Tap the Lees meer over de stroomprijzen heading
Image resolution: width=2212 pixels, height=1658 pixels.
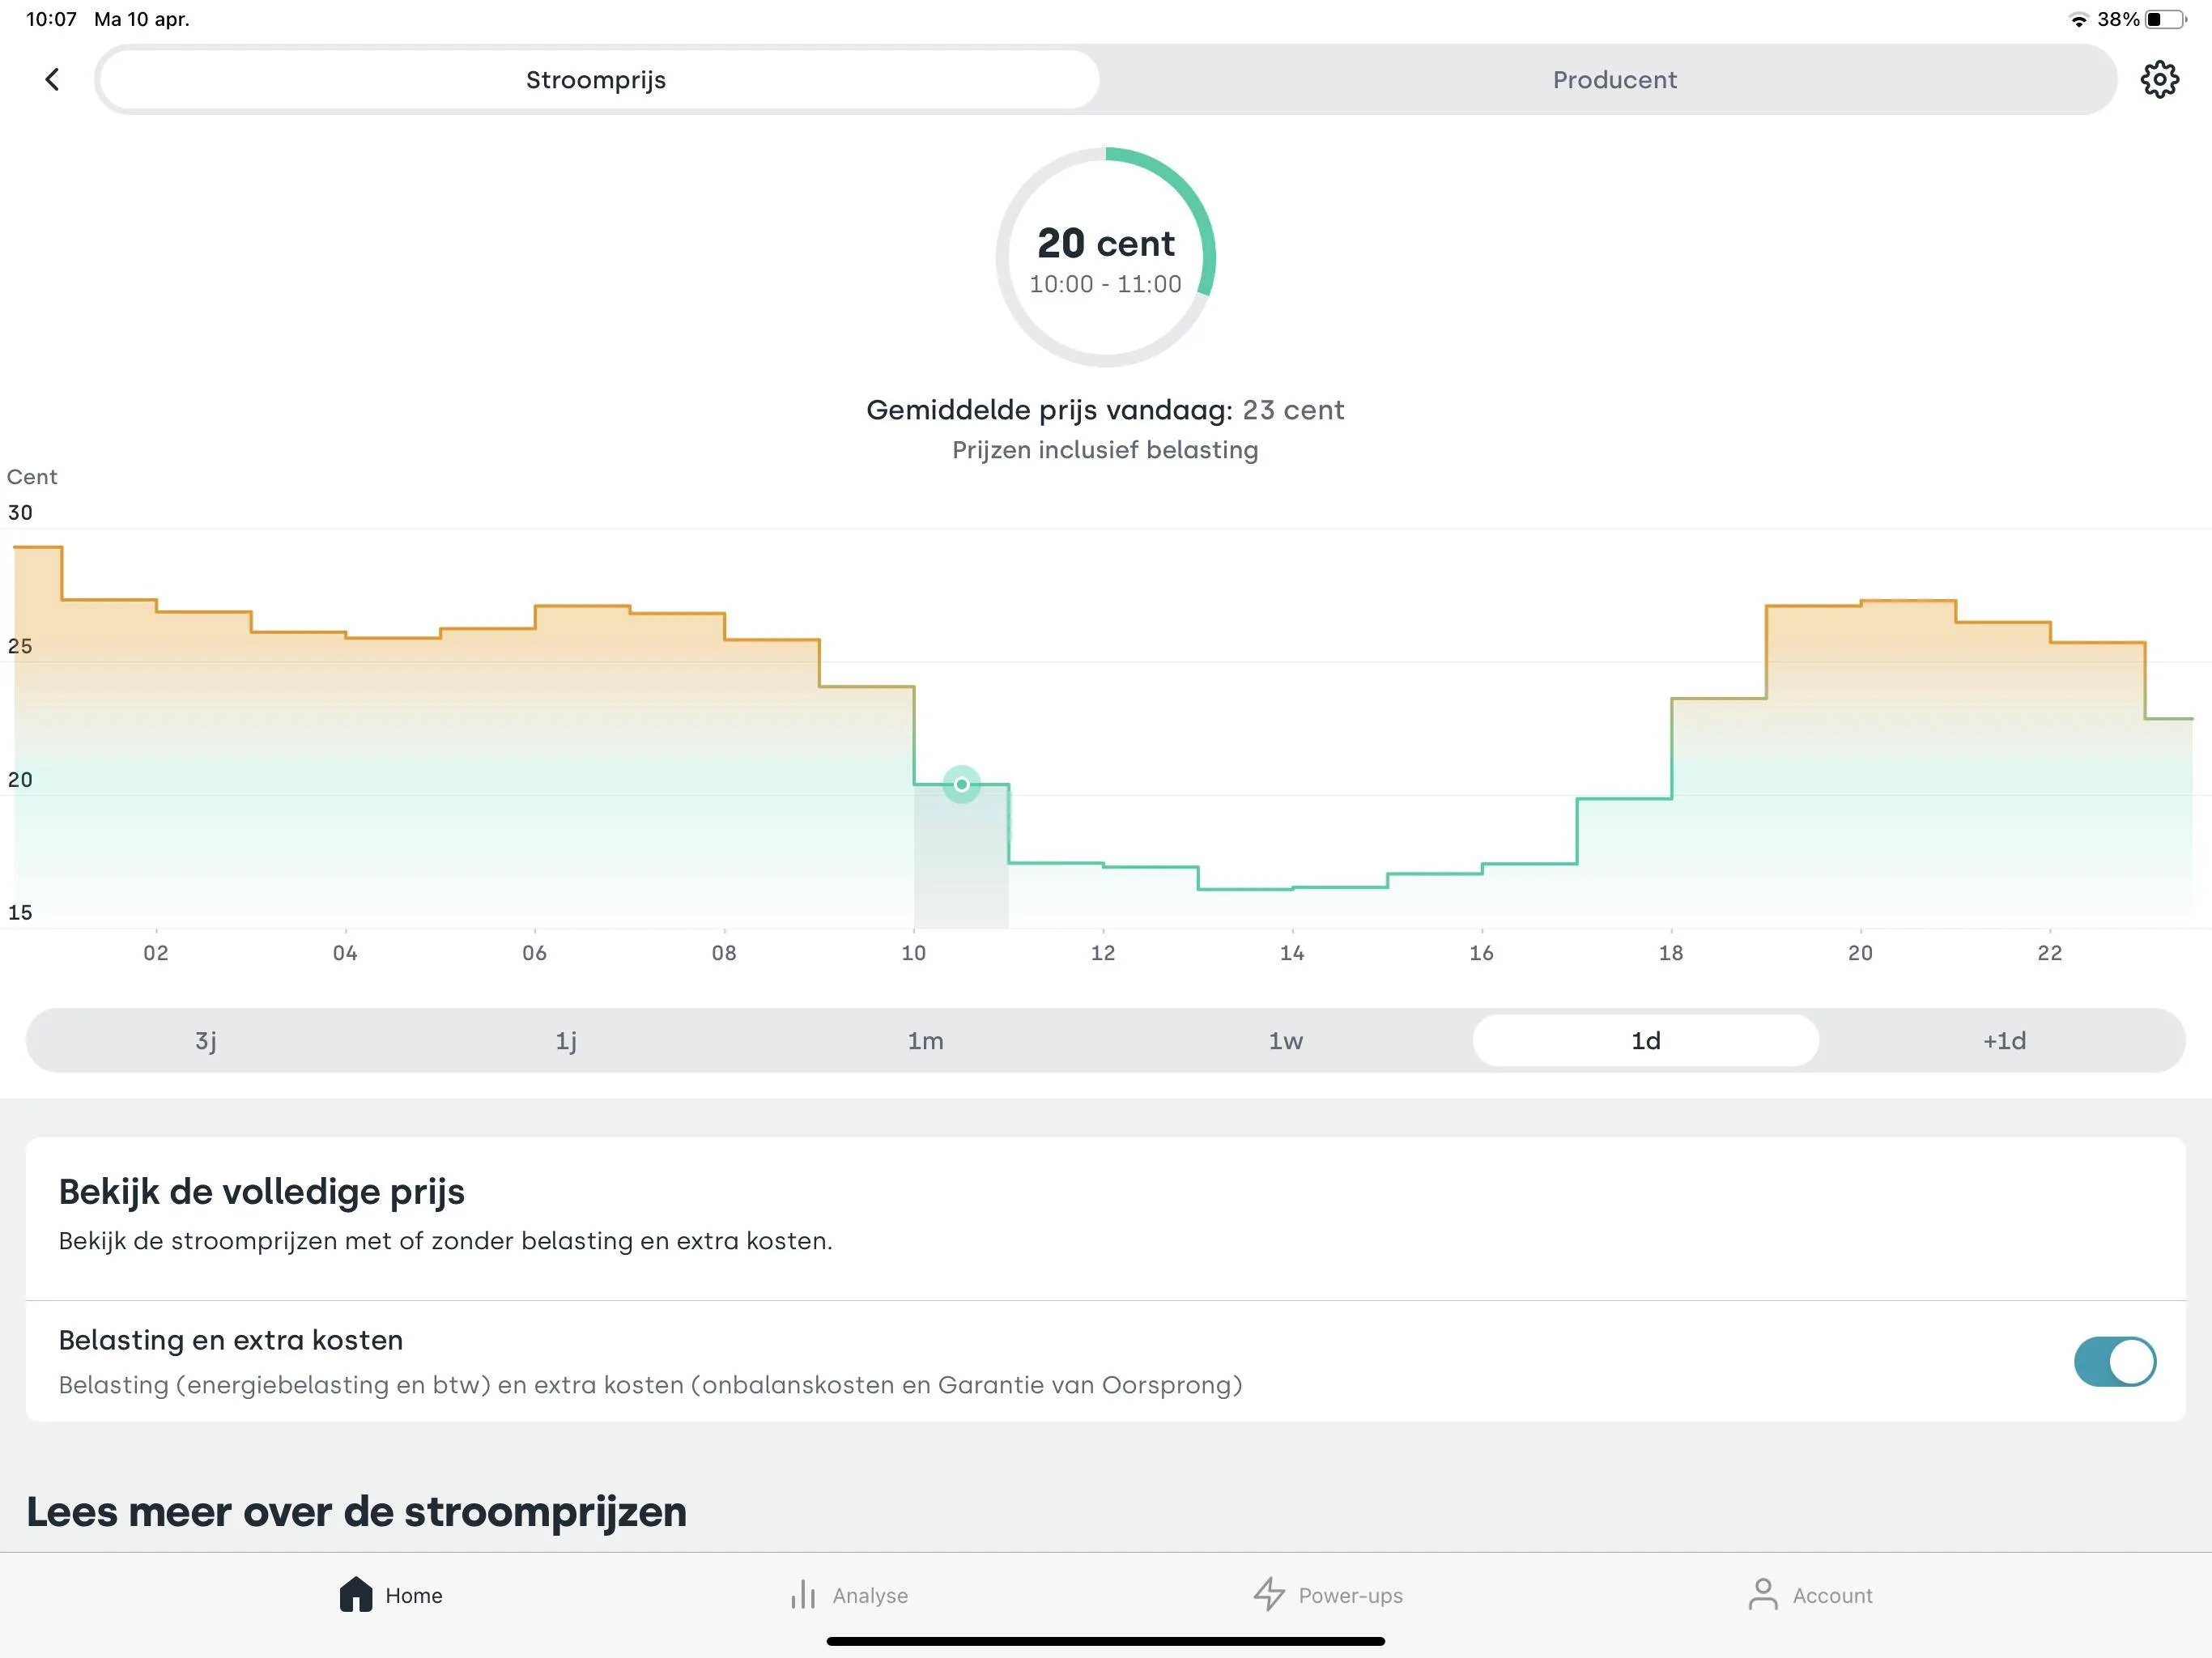[356, 1511]
